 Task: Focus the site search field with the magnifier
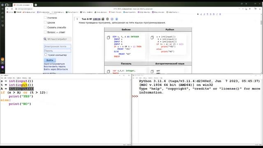(x=58, y=39)
